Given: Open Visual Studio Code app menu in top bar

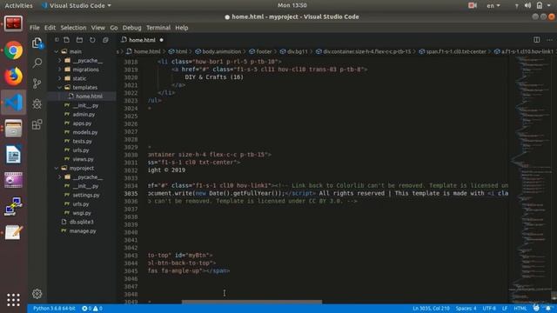Looking at the screenshot, I should click(x=76, y=6).
